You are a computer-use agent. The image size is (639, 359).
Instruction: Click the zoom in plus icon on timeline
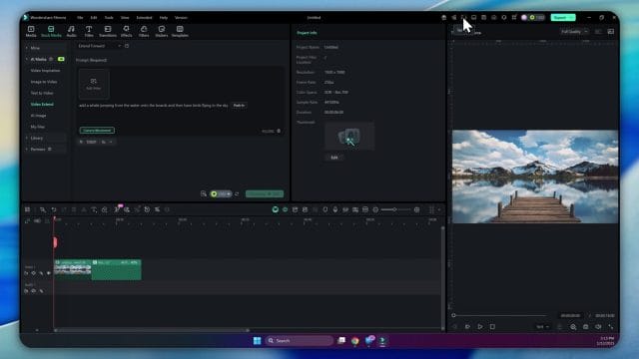(417, 209)
